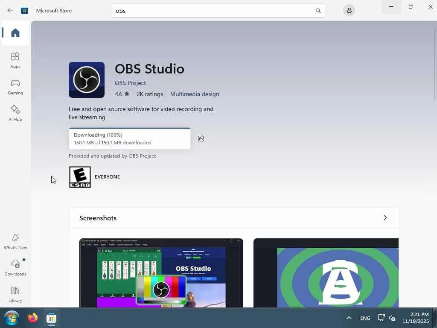Launch Firefox from the taskbar

32,318
